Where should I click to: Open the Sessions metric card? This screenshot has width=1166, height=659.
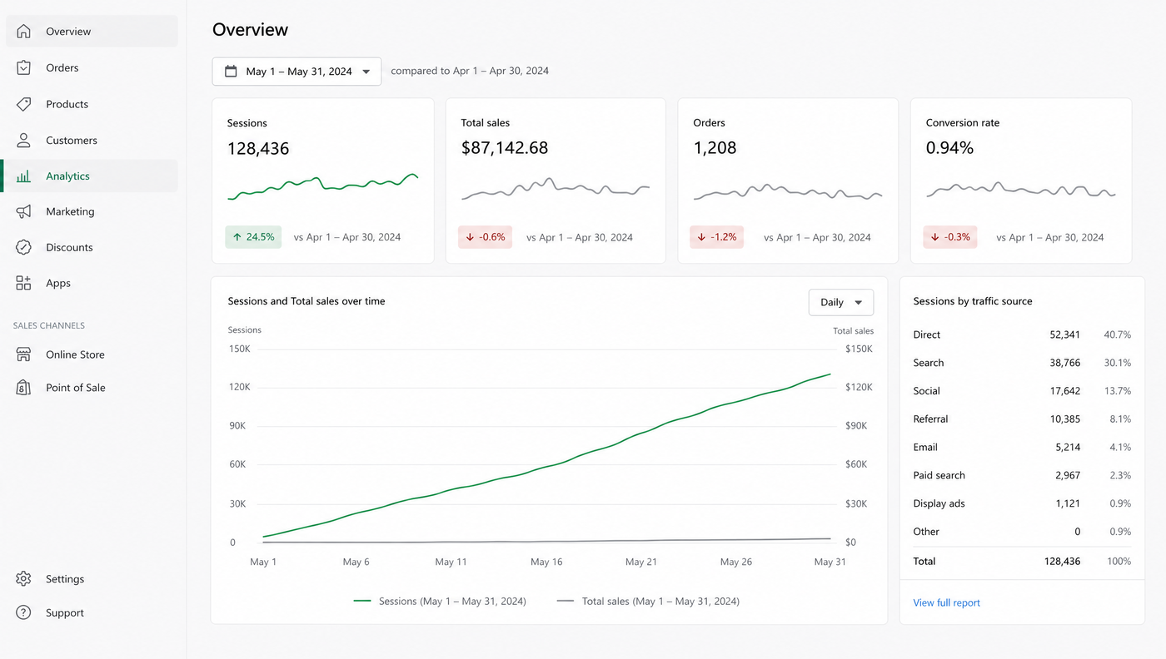coord(323,181)
